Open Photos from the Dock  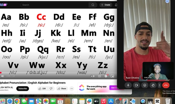46,101
